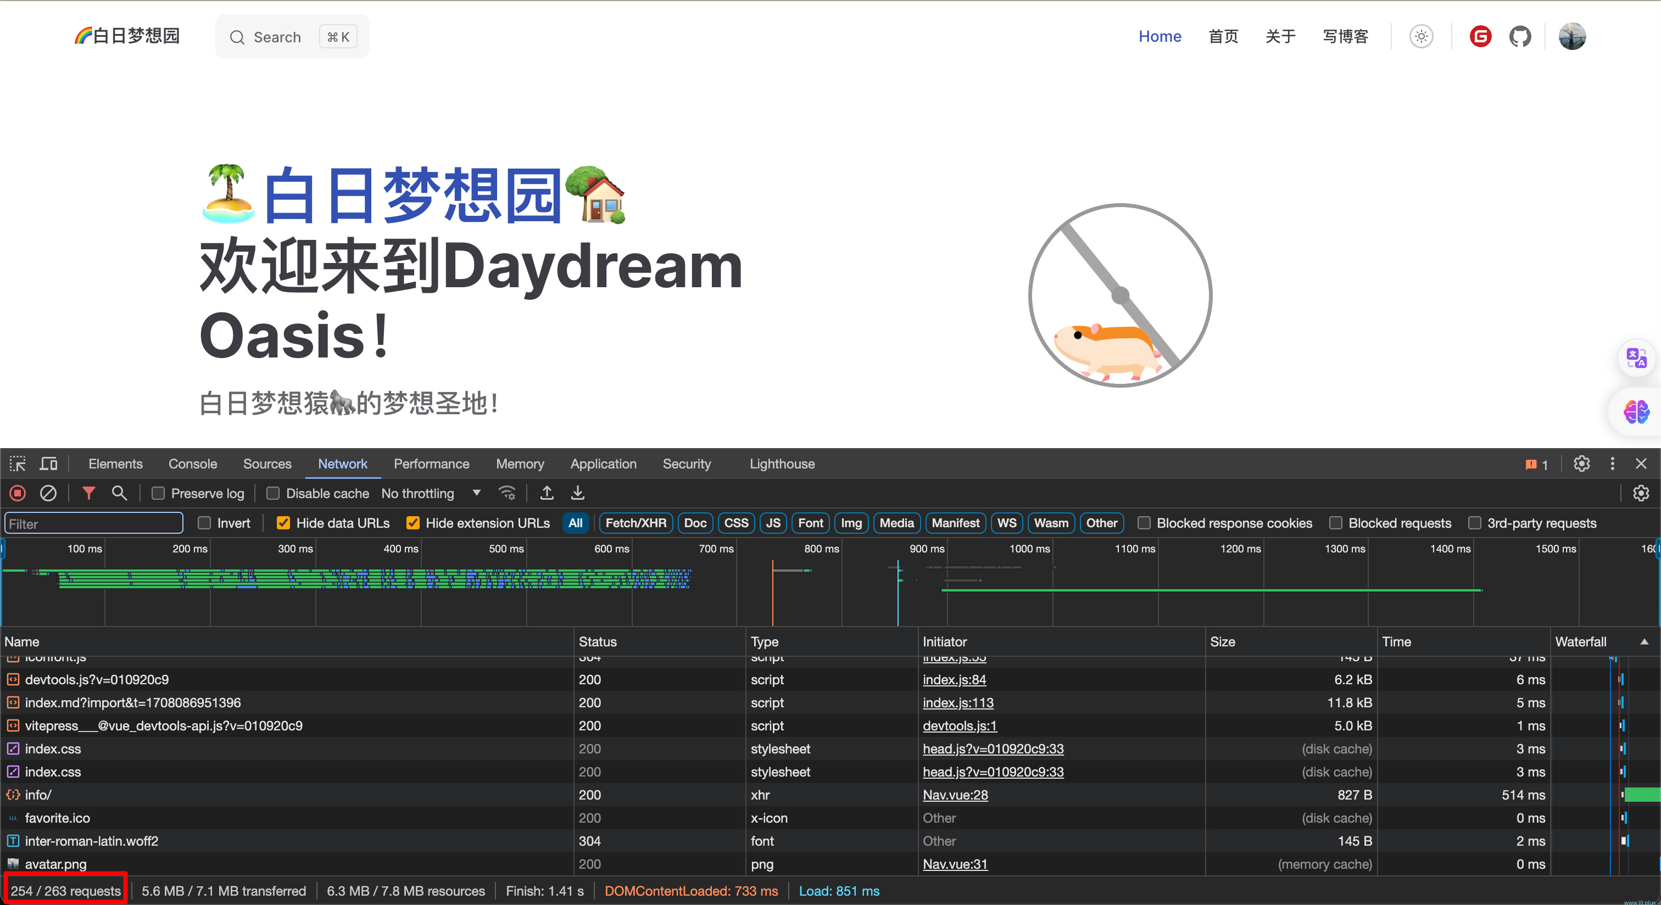This screenshot has height=905, width=1661.
Task: Open the Application tab
Action: [x=603, y=464]
